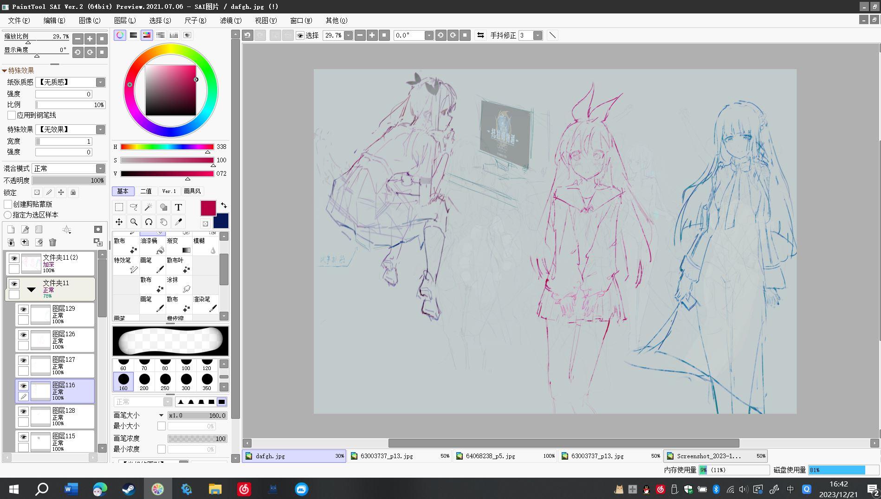881x499 pixels.
Task: Click the crimson foreground color swatch
Action: [x=208, y=208]
